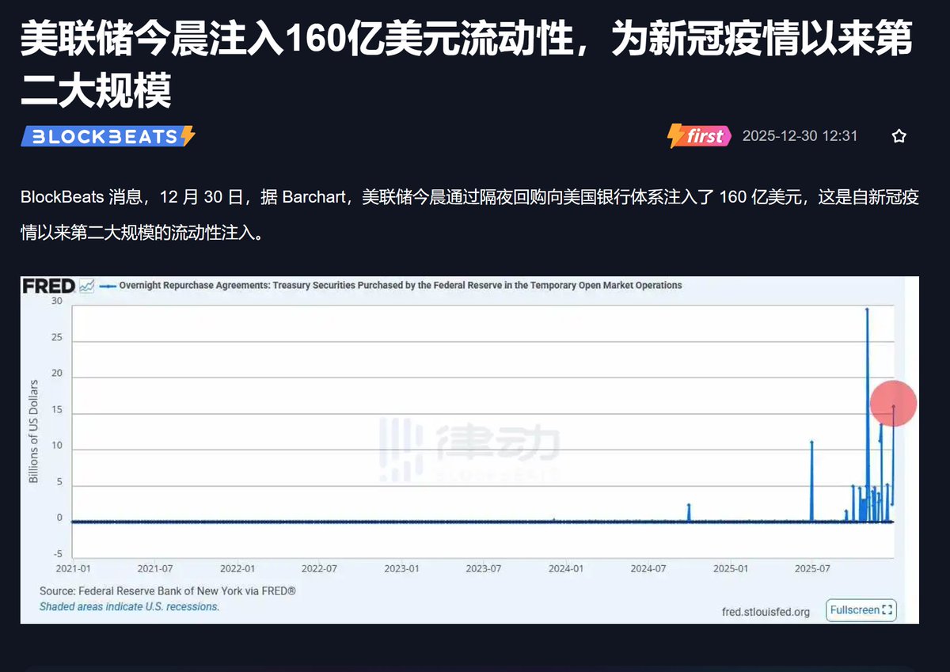
Task: Select the Overnight Repurchase Agreements series title
Action: click(x=400, y=286)
